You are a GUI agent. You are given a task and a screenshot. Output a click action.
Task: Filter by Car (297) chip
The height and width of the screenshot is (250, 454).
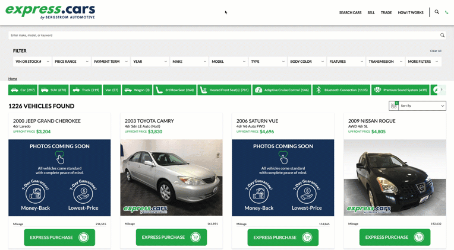point(23,90)
